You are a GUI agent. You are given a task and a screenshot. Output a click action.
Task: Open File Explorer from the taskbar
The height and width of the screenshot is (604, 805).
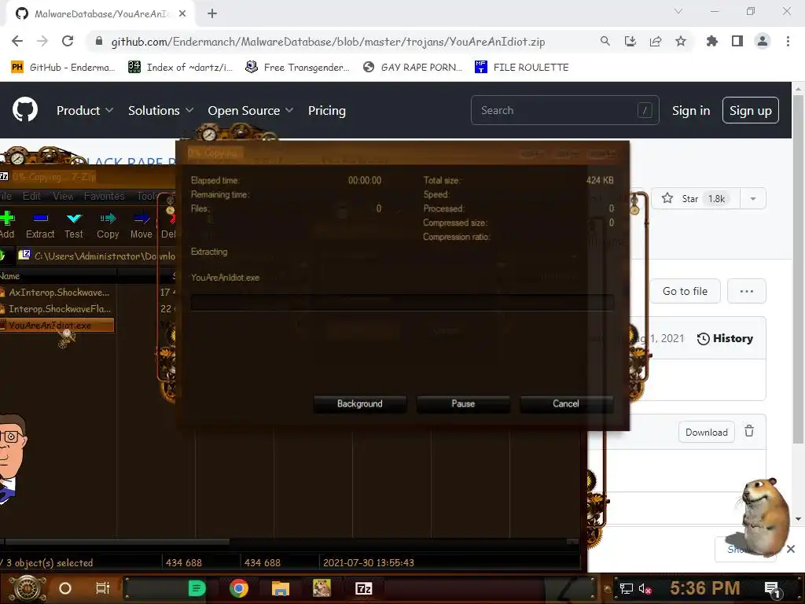point(281,588)
